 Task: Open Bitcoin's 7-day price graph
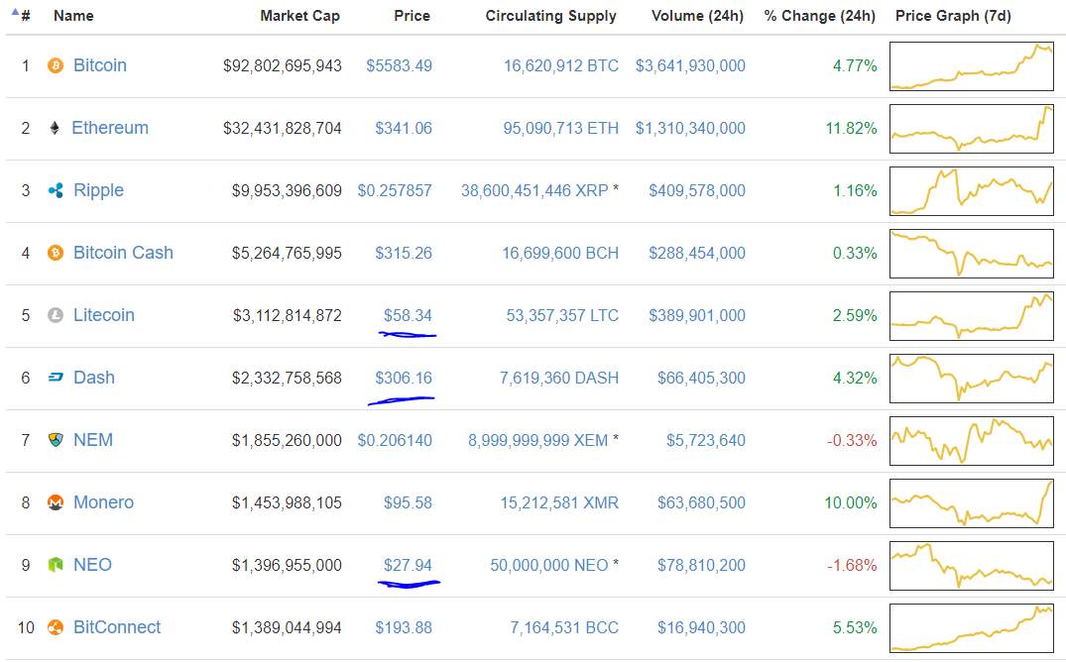tap(972, 66)
